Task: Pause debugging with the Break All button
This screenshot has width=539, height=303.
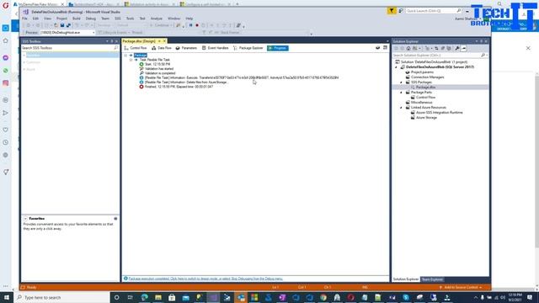Action: tap(191, 25)
